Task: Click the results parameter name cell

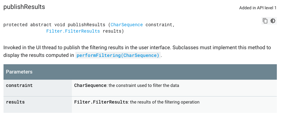Action: [x=38, y=105]
